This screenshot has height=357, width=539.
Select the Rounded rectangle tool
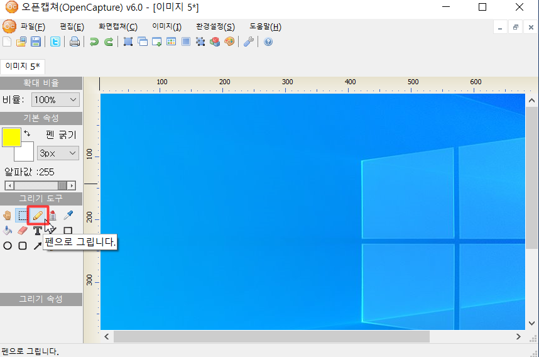(23, 246)
